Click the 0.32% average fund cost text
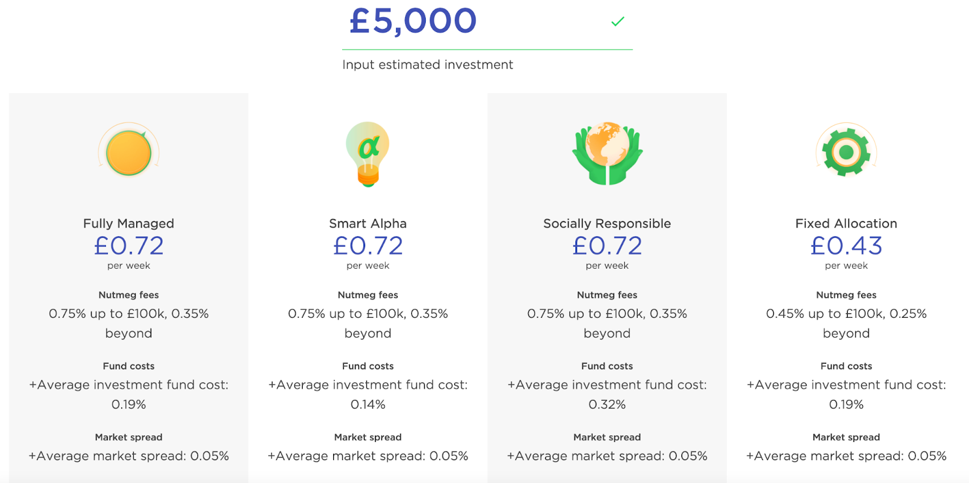The width and height of the screenshot is (969, 483). (x=607, y=404)
